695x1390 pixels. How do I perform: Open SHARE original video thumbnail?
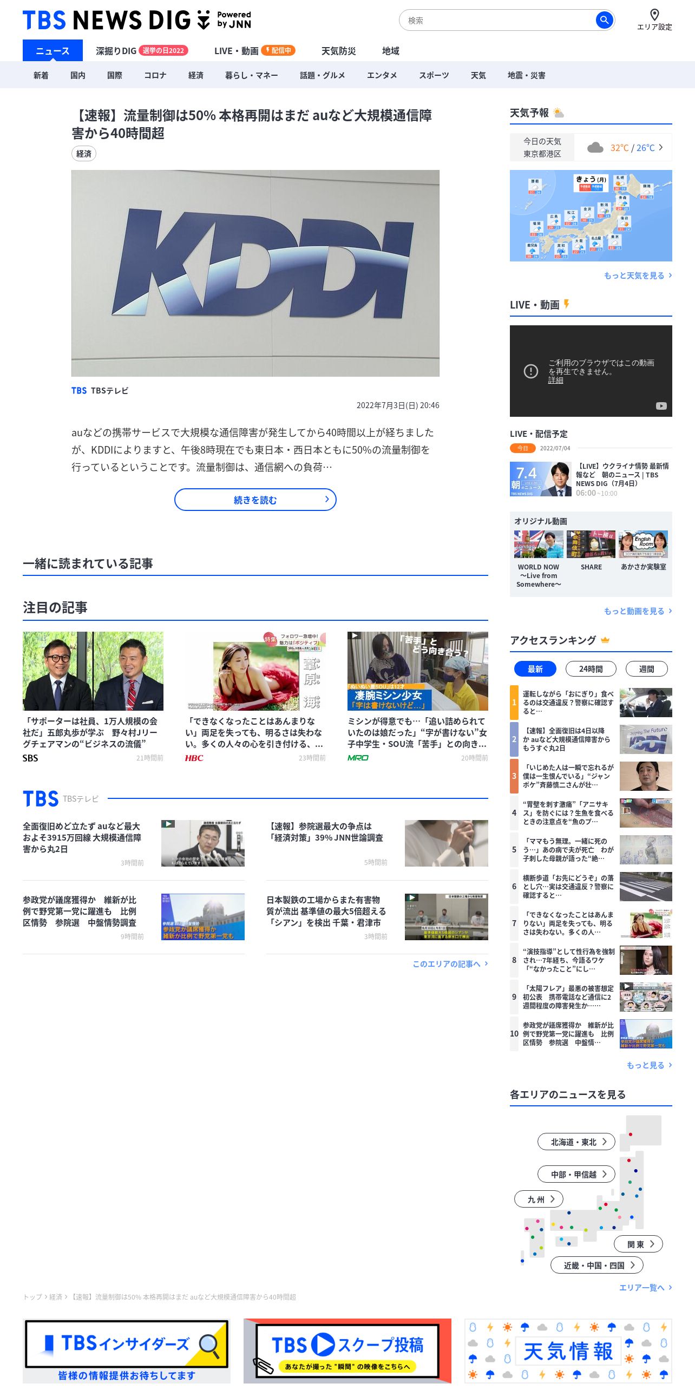point(591,544)
